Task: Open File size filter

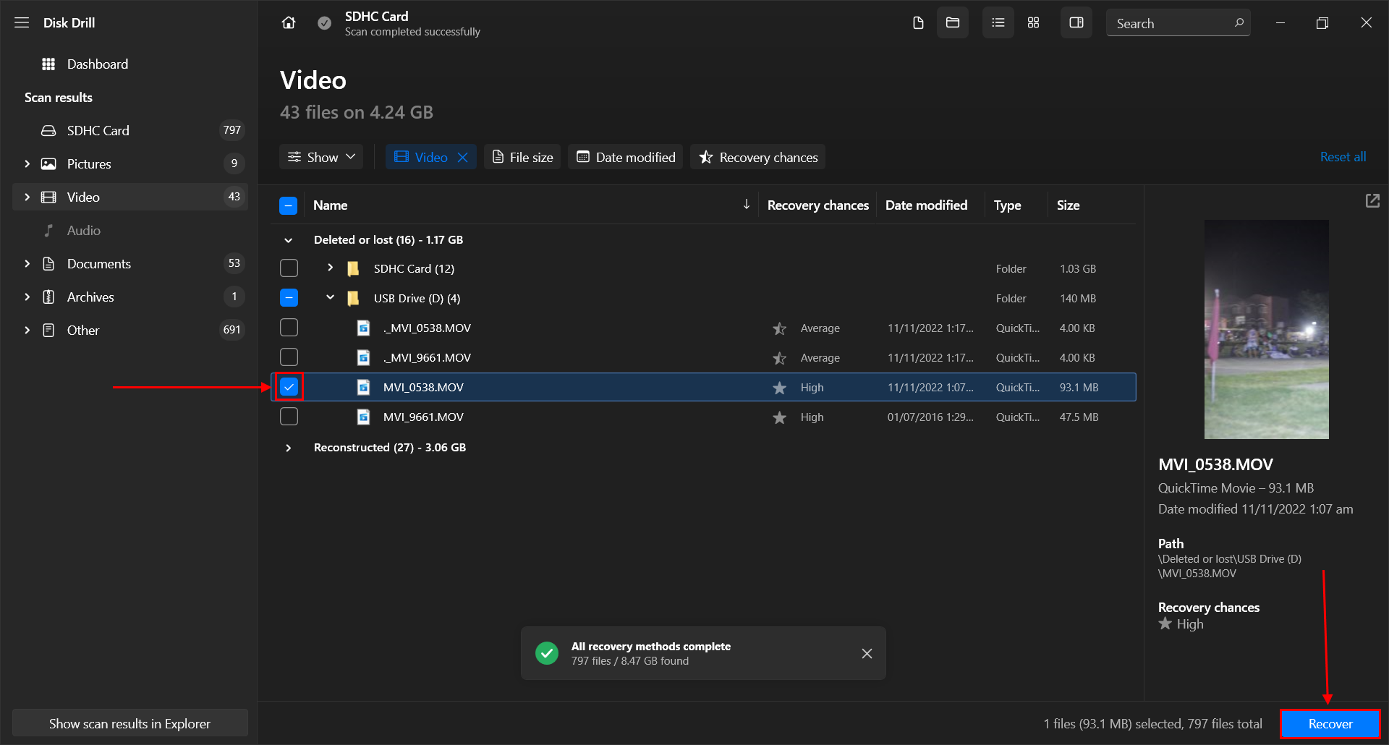Action: pyautogui.click(x=522, y=157)
